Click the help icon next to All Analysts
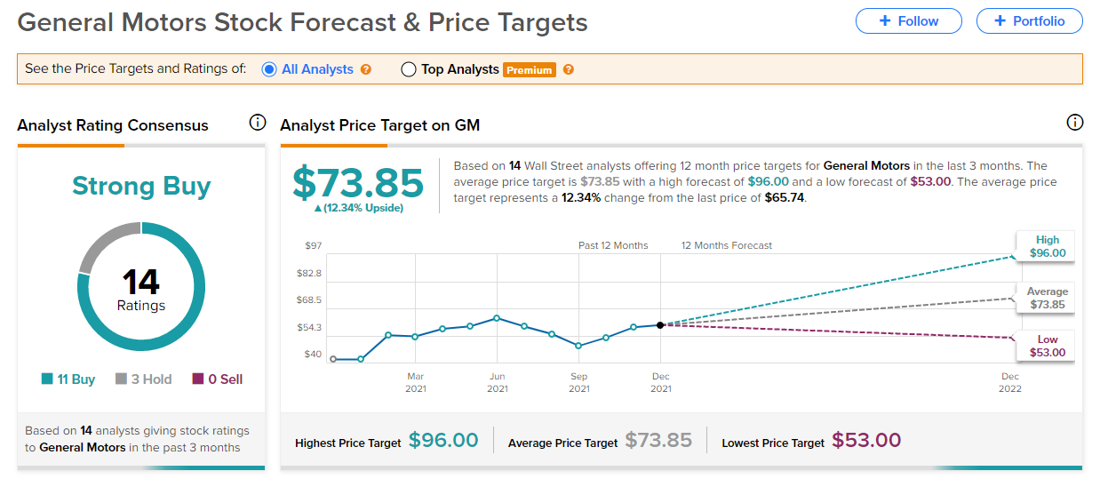1100x495 pixels. (x=366, y=69)
